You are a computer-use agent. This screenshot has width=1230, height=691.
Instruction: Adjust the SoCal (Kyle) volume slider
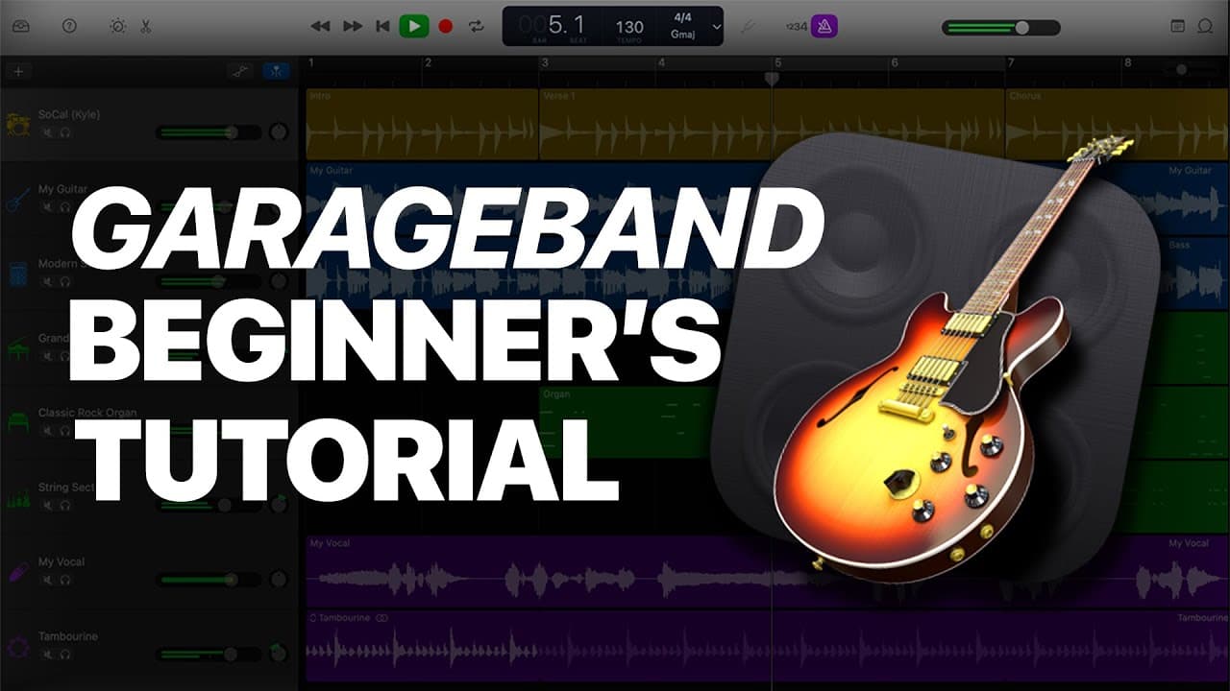209,132
